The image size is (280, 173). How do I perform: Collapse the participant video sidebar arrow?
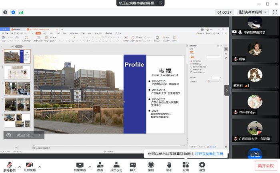point(227,91)
